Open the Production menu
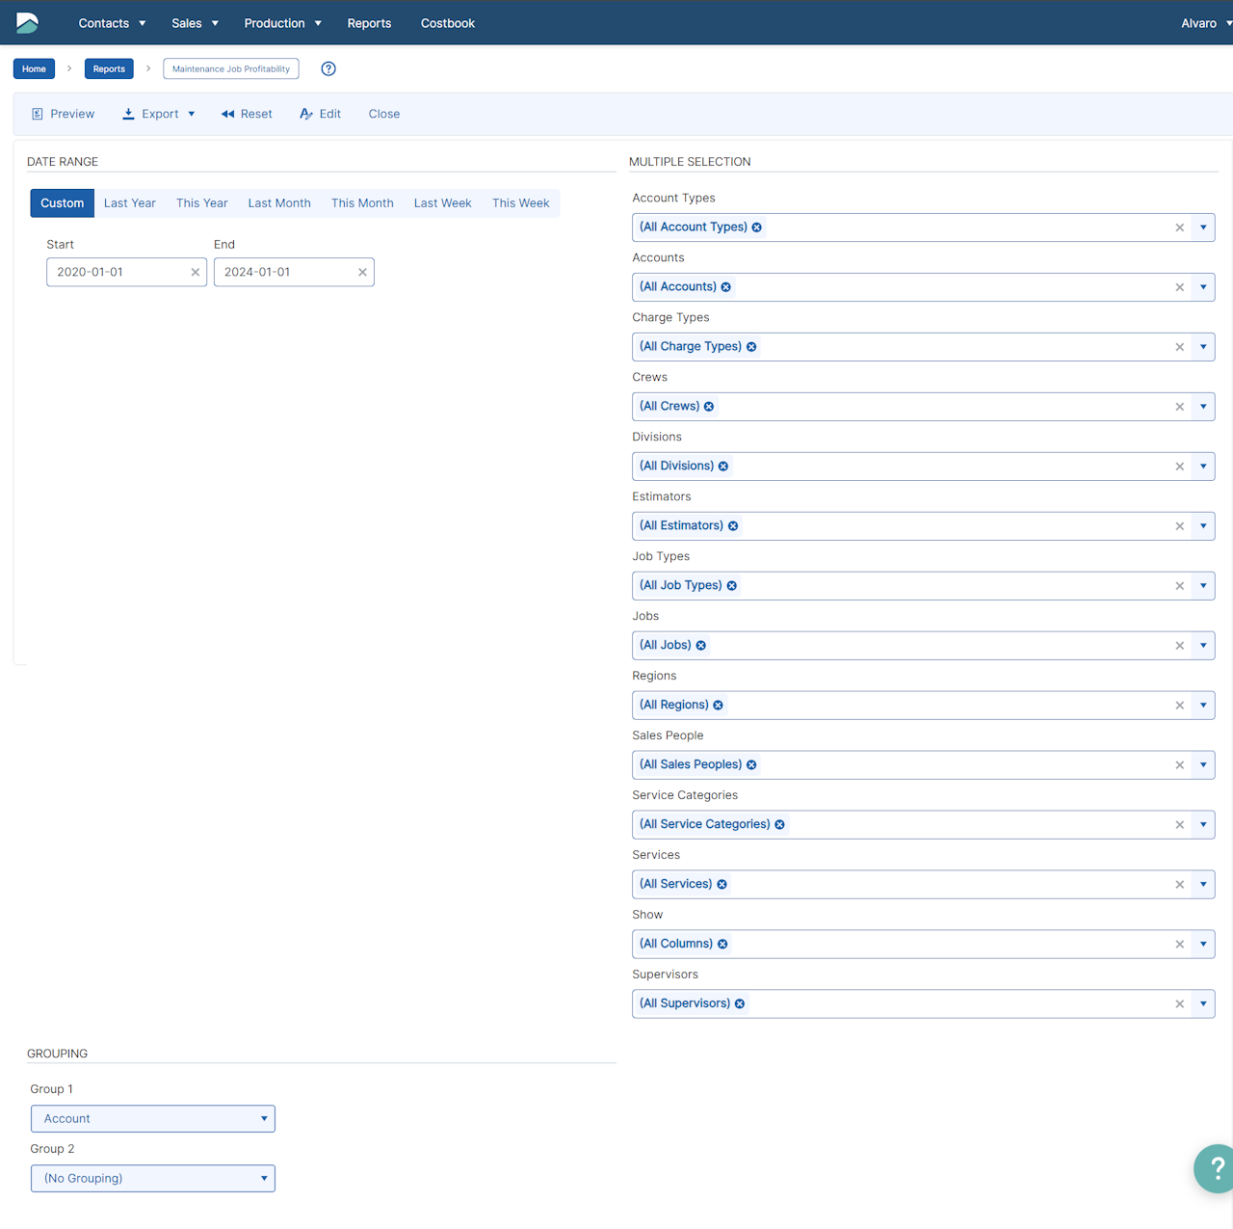This screenshot has height=1229, width=1233. coord(282,23)
